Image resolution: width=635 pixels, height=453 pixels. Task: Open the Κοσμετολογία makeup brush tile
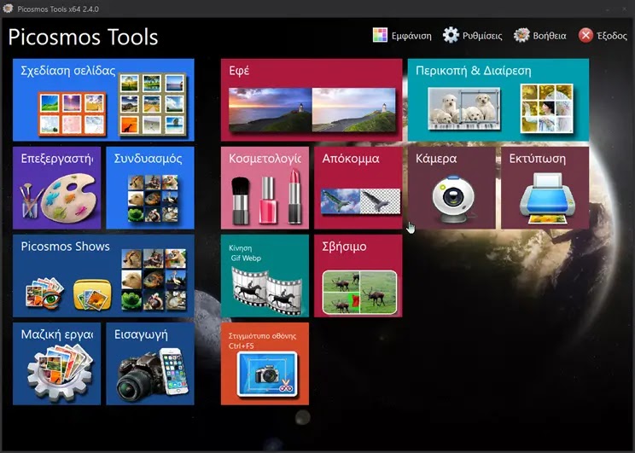[265, 188]
